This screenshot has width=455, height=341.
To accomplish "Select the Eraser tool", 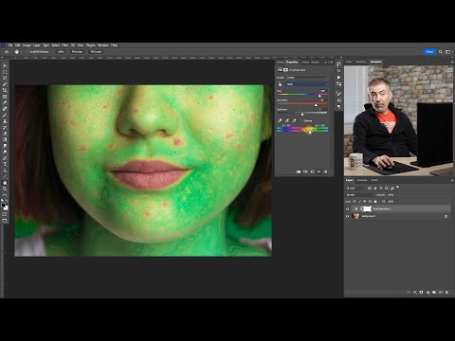I will pyautogui.click(x=5, y=134).
